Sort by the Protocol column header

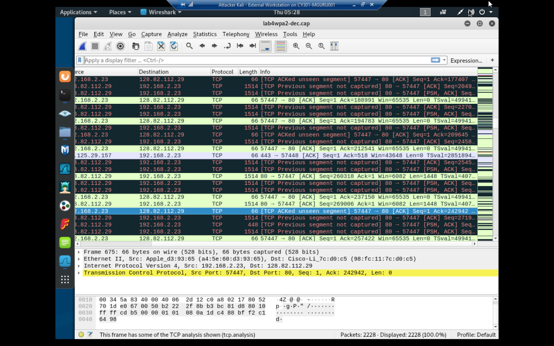pyautogui.click(x=225, y=72)
